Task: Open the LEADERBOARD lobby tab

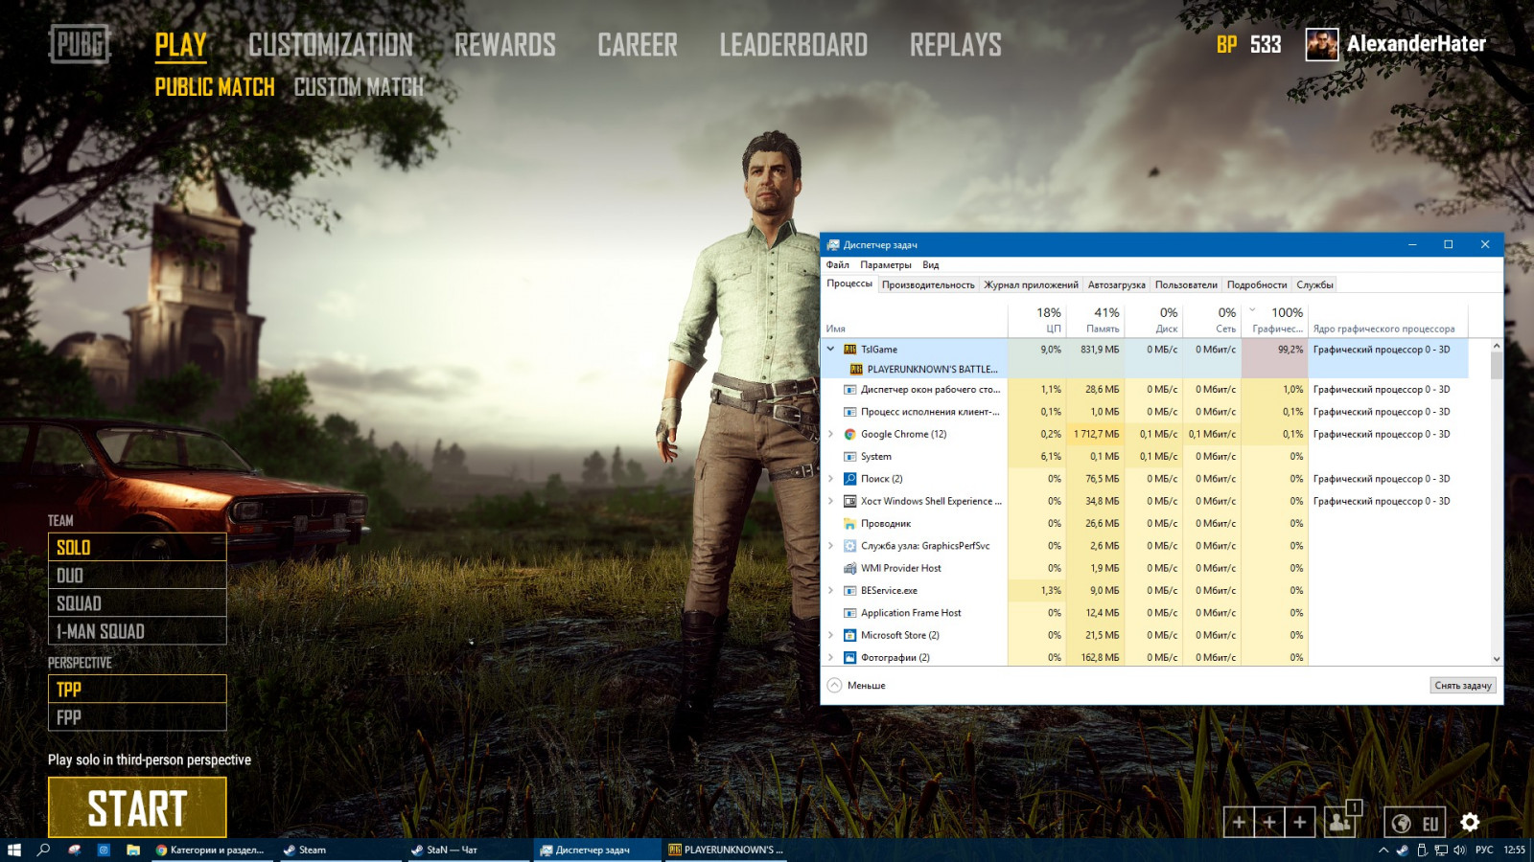Action: [x=794, y=45]
